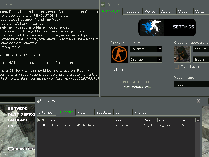The width and height of the screenshot is (209, 157).
Task: Select PLAY DEMOS from the main menu
Action: click(21, 114)
